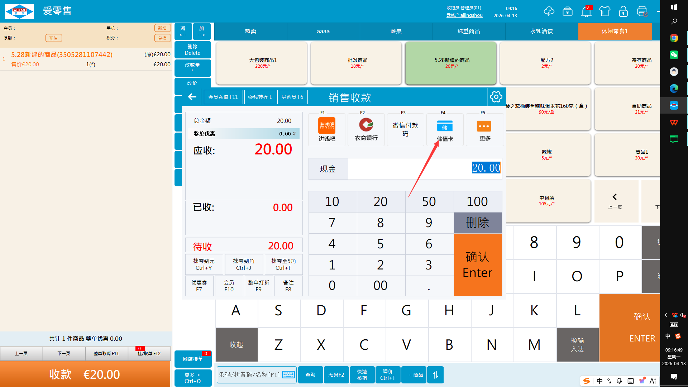Open 更多 Ctrl+O expander button
This screenshot has height=387, width=688.
click(193, 378)
